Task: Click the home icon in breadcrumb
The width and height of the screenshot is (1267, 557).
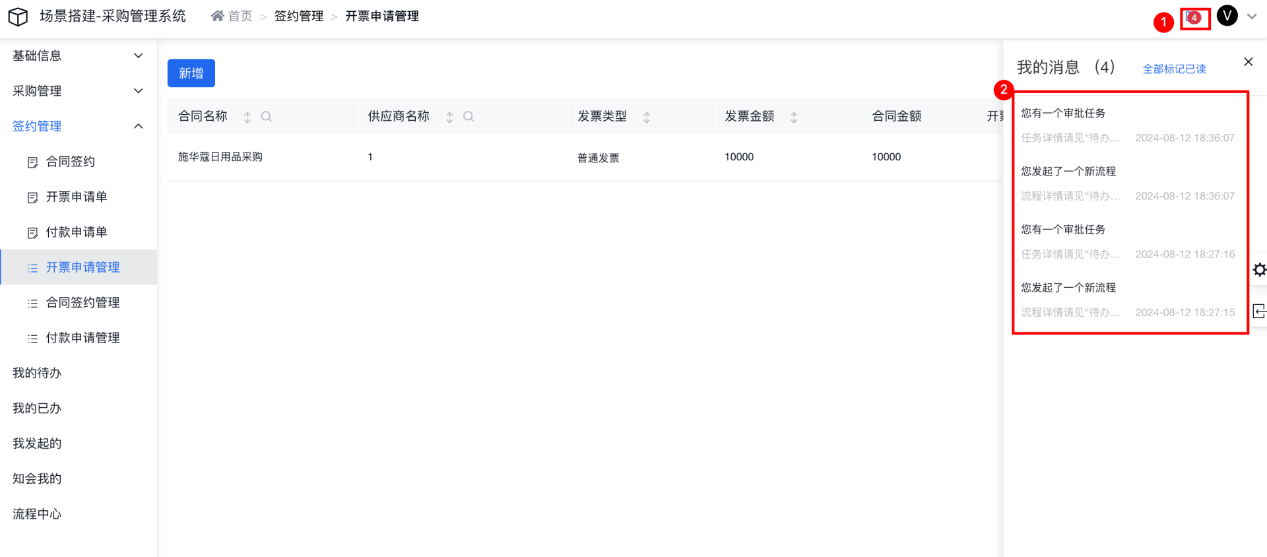Action: click(217, 16)
